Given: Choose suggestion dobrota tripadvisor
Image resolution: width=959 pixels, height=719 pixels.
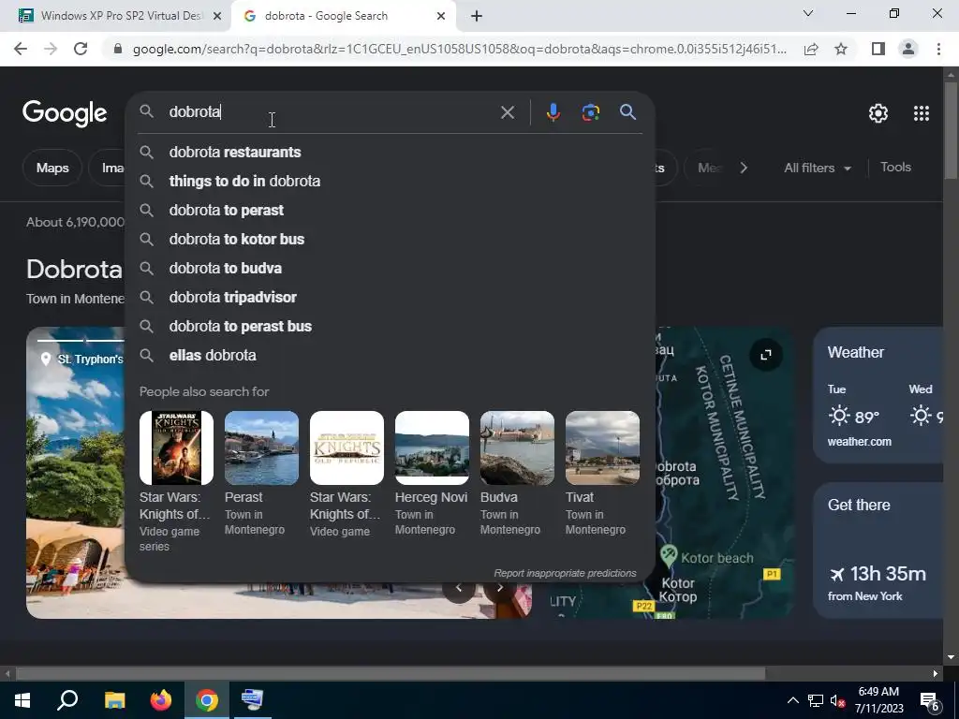Looking at the screenshot, I should (x=391, y=297).
